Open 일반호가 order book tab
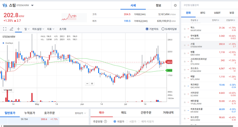Screen dimensions: 238x127 (10, 113)
